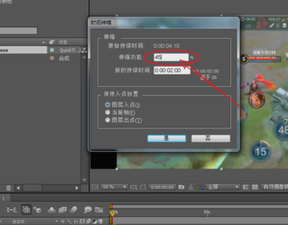The image size is (288, 225).
Task: Click the 01s mark on time ruler
Action: pyautogui.click(x=207, y=212)
